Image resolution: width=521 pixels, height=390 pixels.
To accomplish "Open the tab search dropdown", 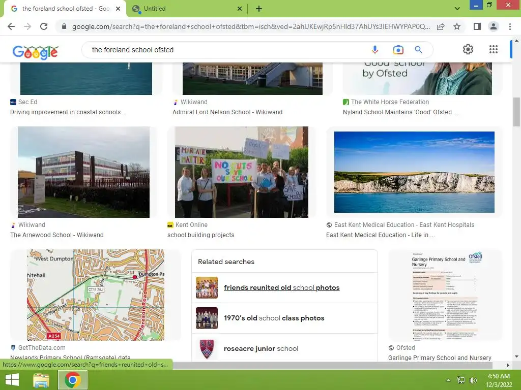I will point(457,9).
